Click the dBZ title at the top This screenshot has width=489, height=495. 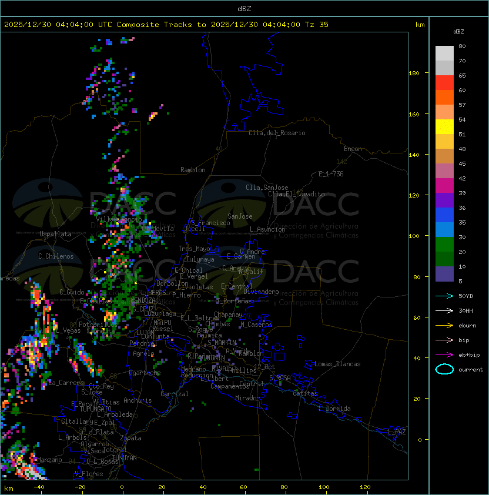[244, 9]
